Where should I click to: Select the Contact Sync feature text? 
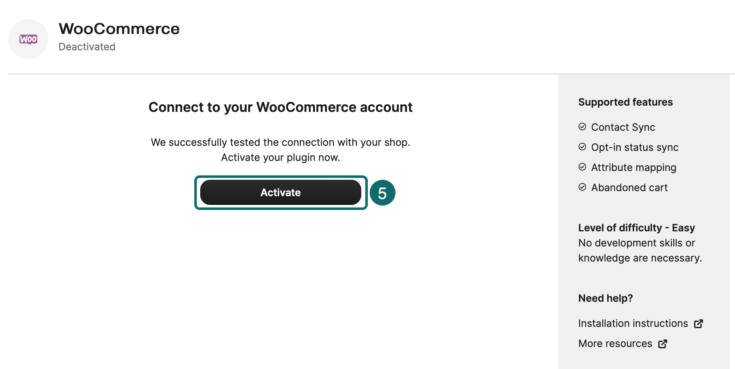[x=623, y=127]
